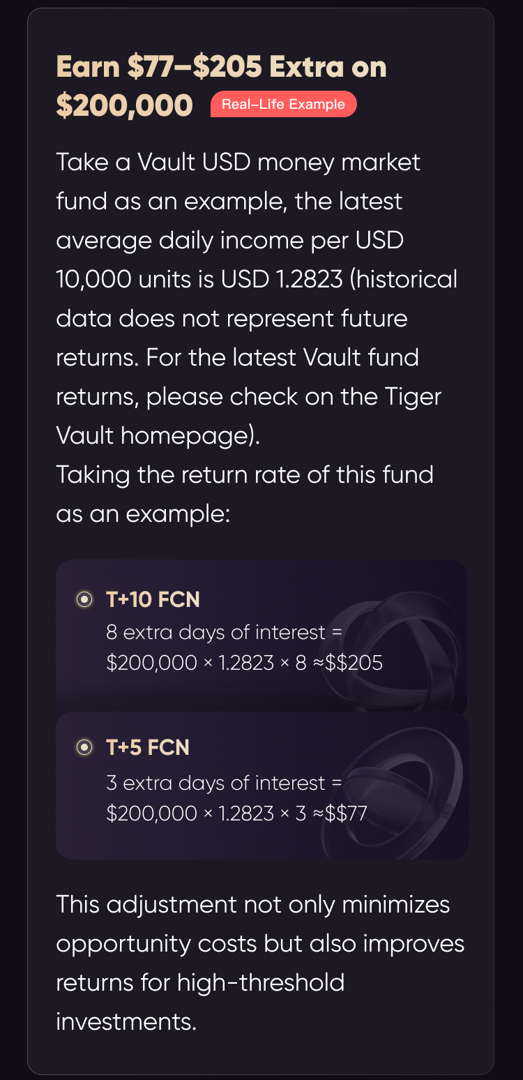This screenshot has width=523, height=1080.
Task: Select the radio bullet beside T+5 FCN
Action: pyautogui.click(x=84, y=747)
